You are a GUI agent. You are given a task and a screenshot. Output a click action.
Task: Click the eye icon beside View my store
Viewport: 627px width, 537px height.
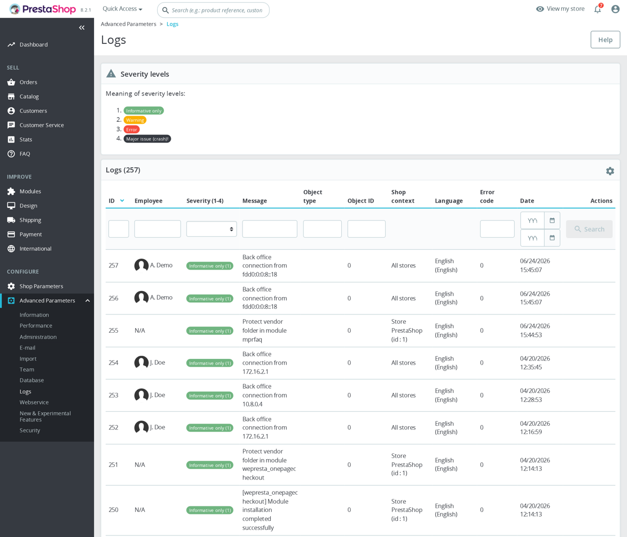coord(540,9)
